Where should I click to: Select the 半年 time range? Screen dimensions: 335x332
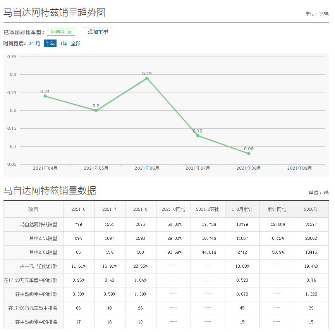tap(50, 44)
